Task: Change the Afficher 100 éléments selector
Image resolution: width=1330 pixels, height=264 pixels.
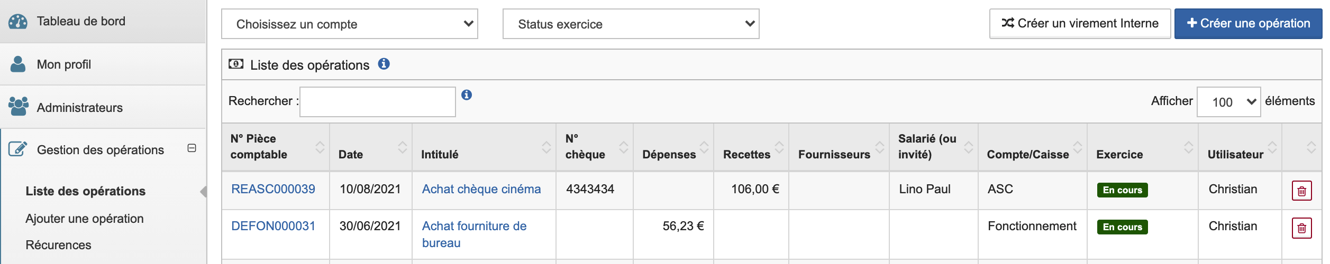Action: click(1229, 101)
